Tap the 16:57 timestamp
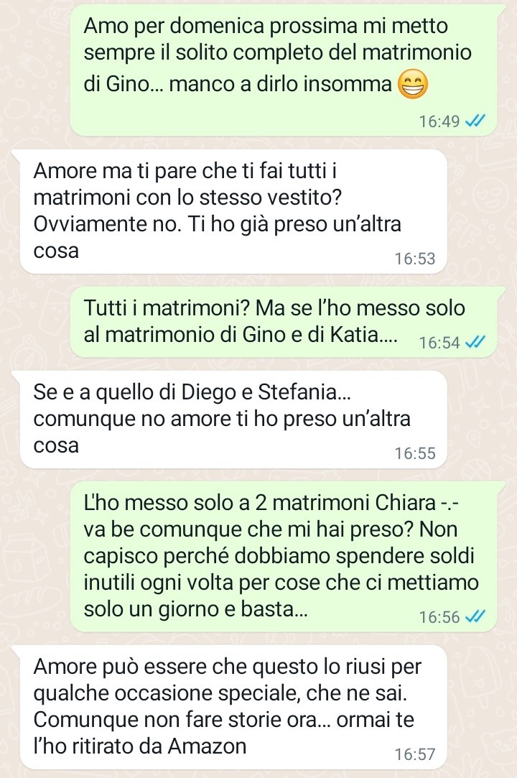The height and width of the screenshot is (778, 517). tap(415, 754)
